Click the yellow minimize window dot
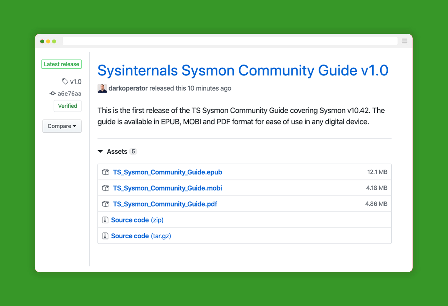This screenshot has height=306, width=448. [48, 41]
